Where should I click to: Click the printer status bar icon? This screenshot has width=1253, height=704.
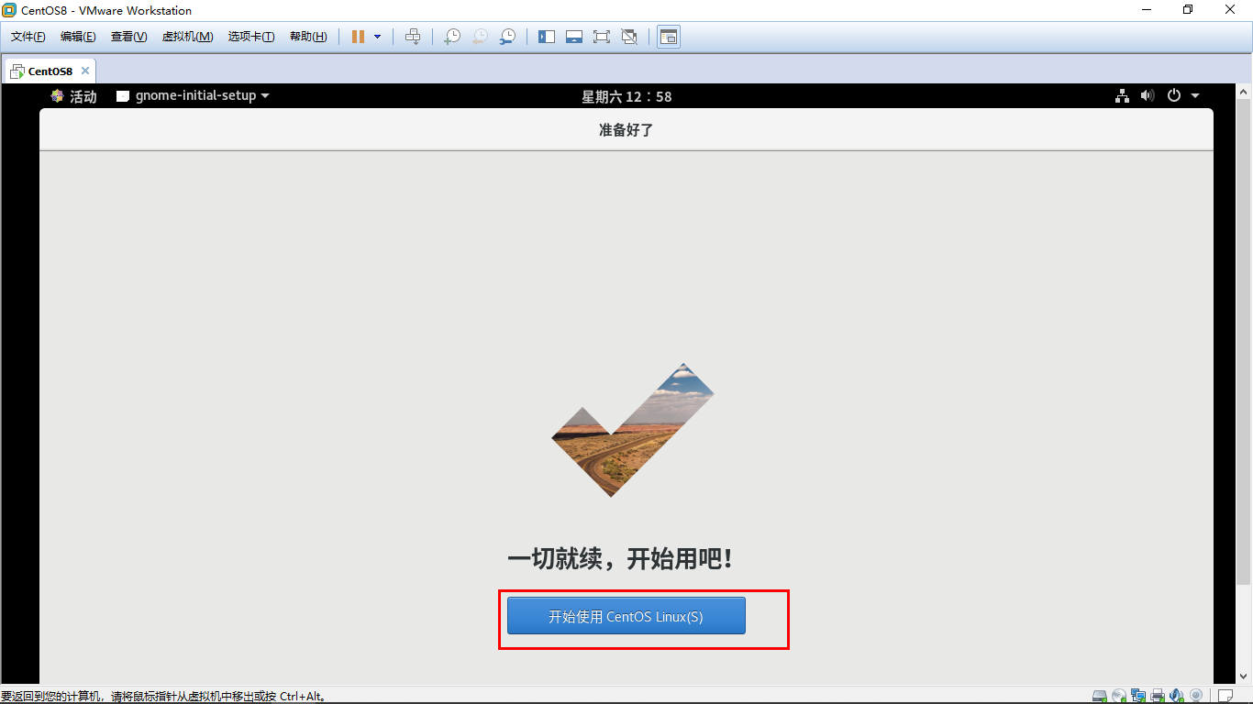tap(1158, 696)
